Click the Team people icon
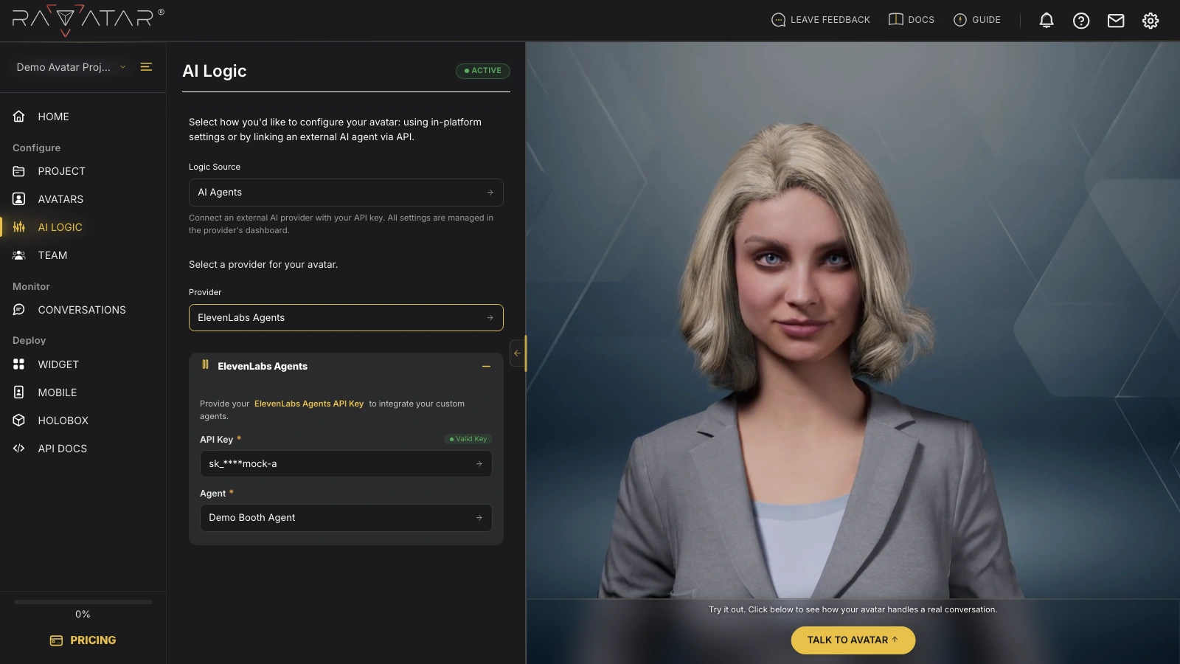 point(19,255)
